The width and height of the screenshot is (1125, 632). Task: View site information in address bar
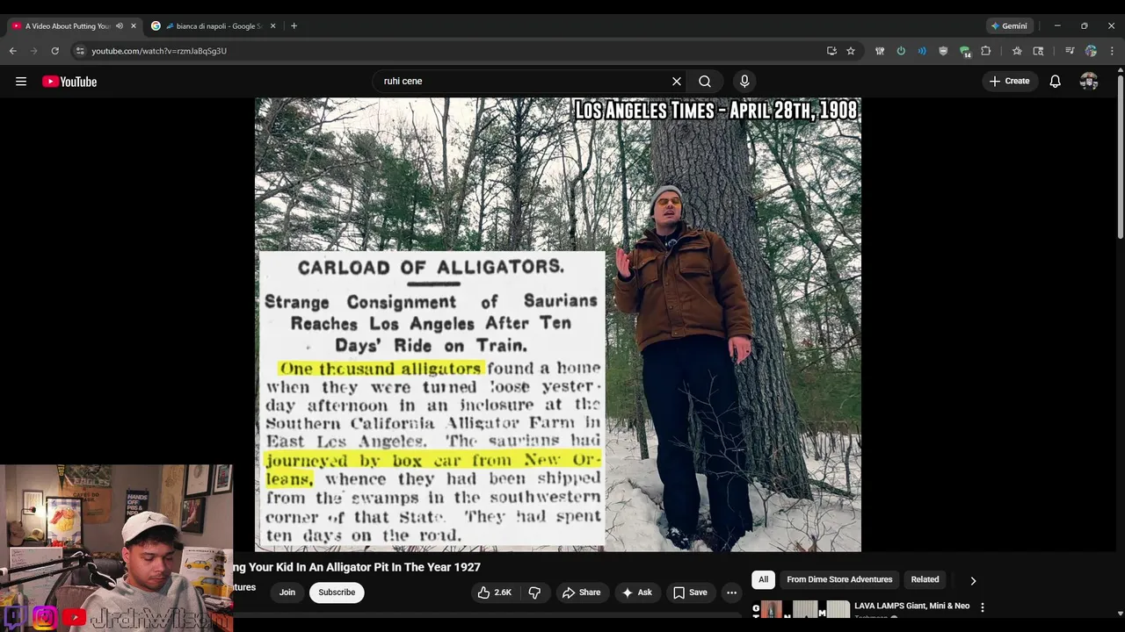(80, 51)
